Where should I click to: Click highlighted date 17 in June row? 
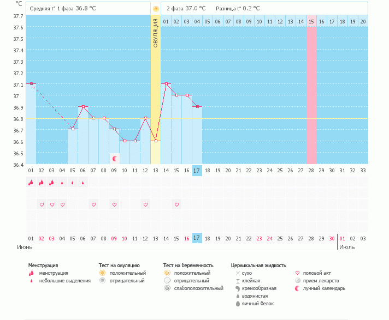197,238
